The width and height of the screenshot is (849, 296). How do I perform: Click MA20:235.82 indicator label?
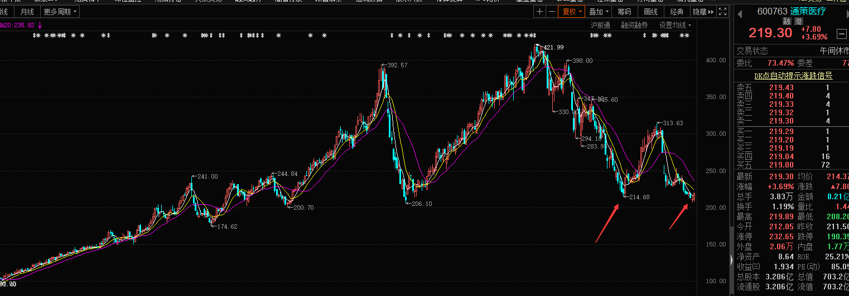coord(17,25)
